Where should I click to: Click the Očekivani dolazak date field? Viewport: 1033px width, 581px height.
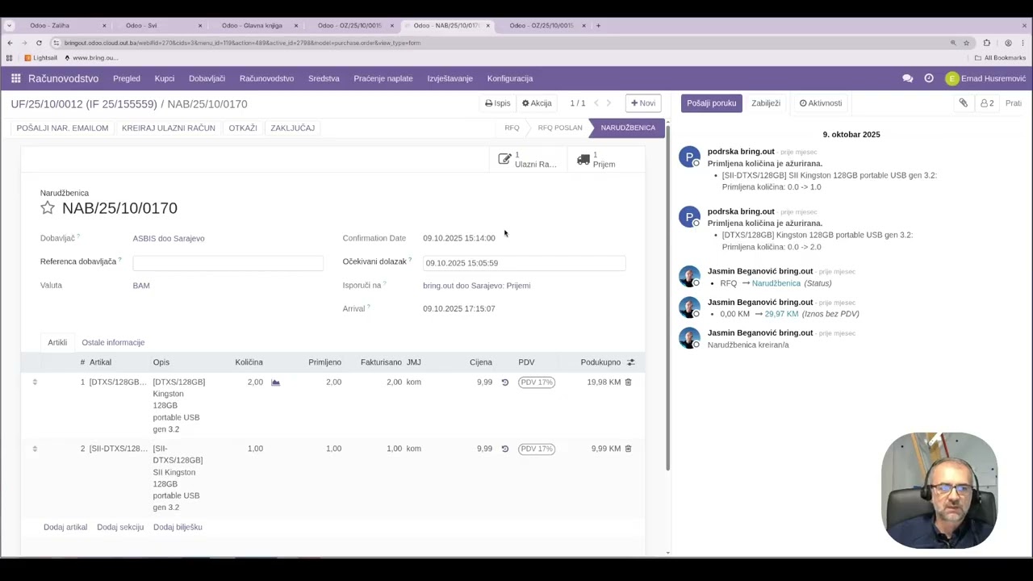(x=524, y=263)
